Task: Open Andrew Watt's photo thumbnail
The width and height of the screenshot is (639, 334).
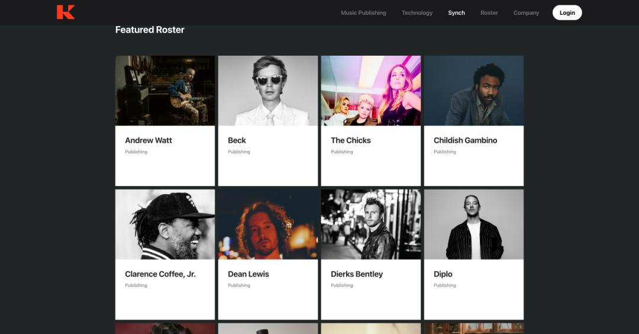Action: (x=165, y=91)
